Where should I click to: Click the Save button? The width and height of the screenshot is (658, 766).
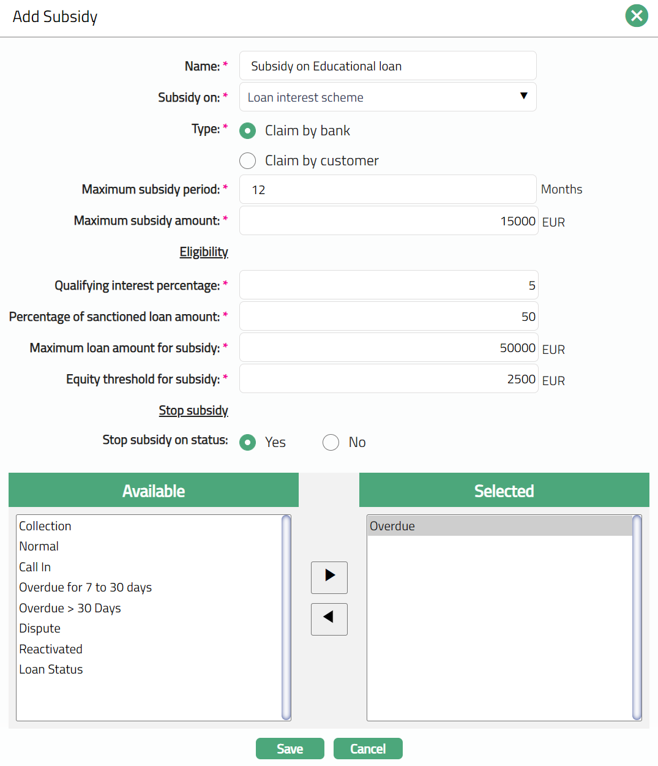coord(290,749)
